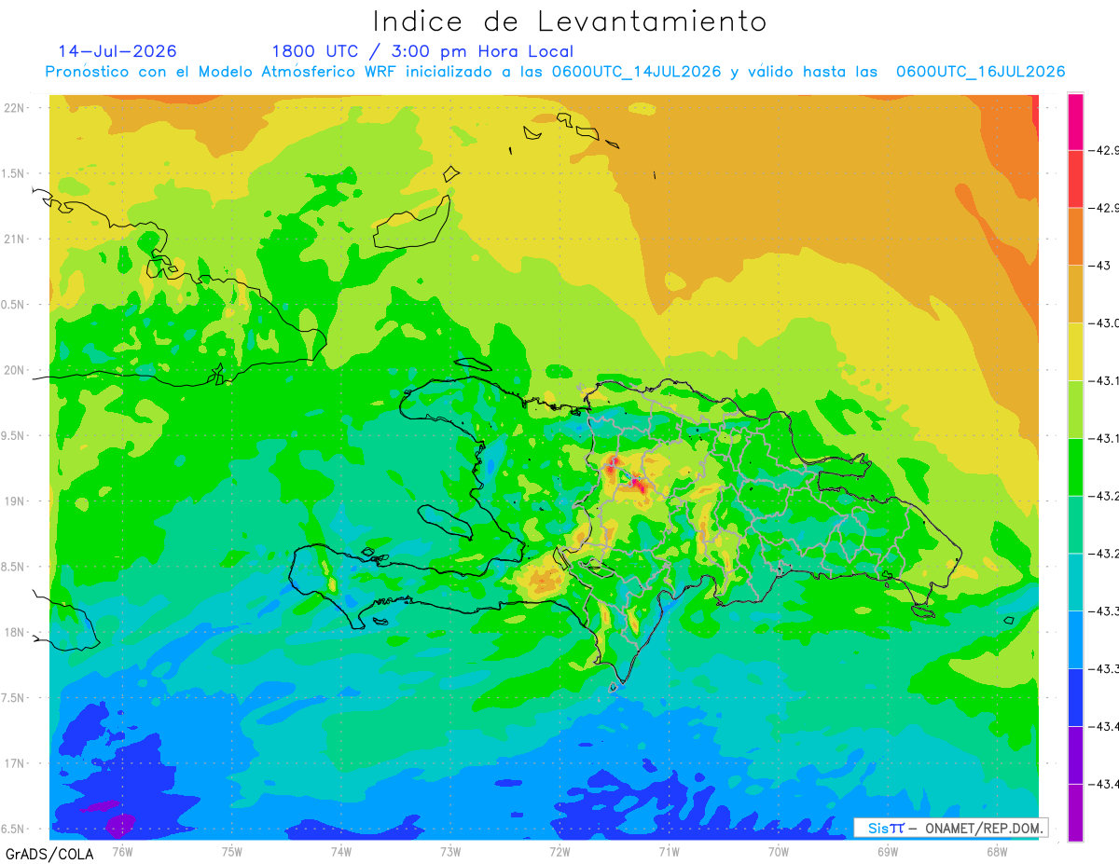Click latitude label "22N"
The image size is (1119, 864).
[x=16, y=108]
